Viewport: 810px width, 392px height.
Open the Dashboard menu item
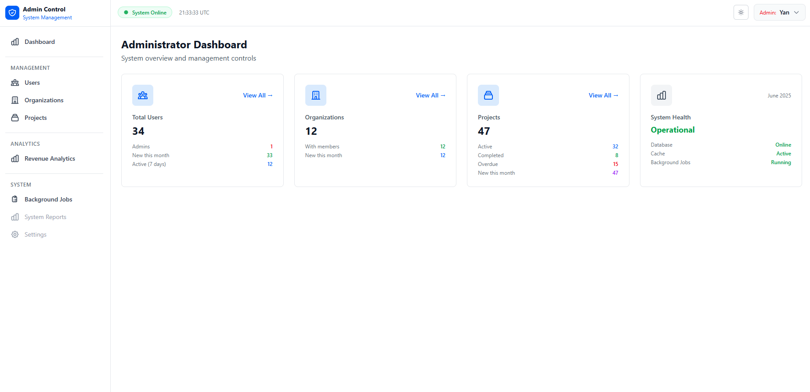[x=54, y=42]
